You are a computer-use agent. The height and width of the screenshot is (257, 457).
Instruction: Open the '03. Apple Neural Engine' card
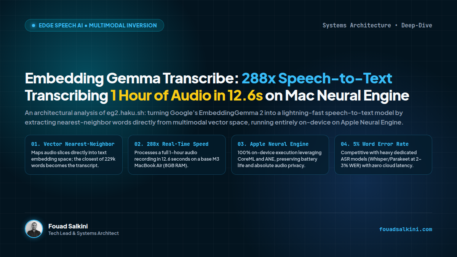point(280,155)
